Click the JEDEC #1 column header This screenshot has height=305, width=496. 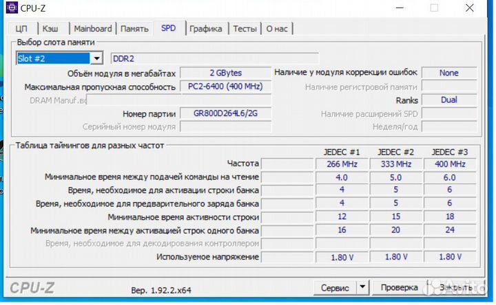tap(342, 152)
